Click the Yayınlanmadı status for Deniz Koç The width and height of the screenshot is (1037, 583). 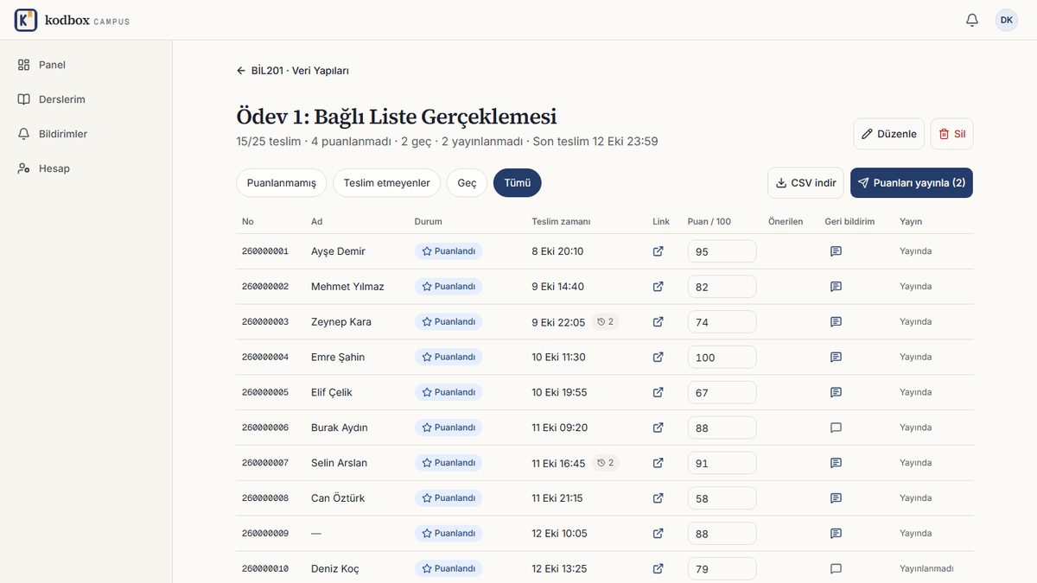pos(926,569)
